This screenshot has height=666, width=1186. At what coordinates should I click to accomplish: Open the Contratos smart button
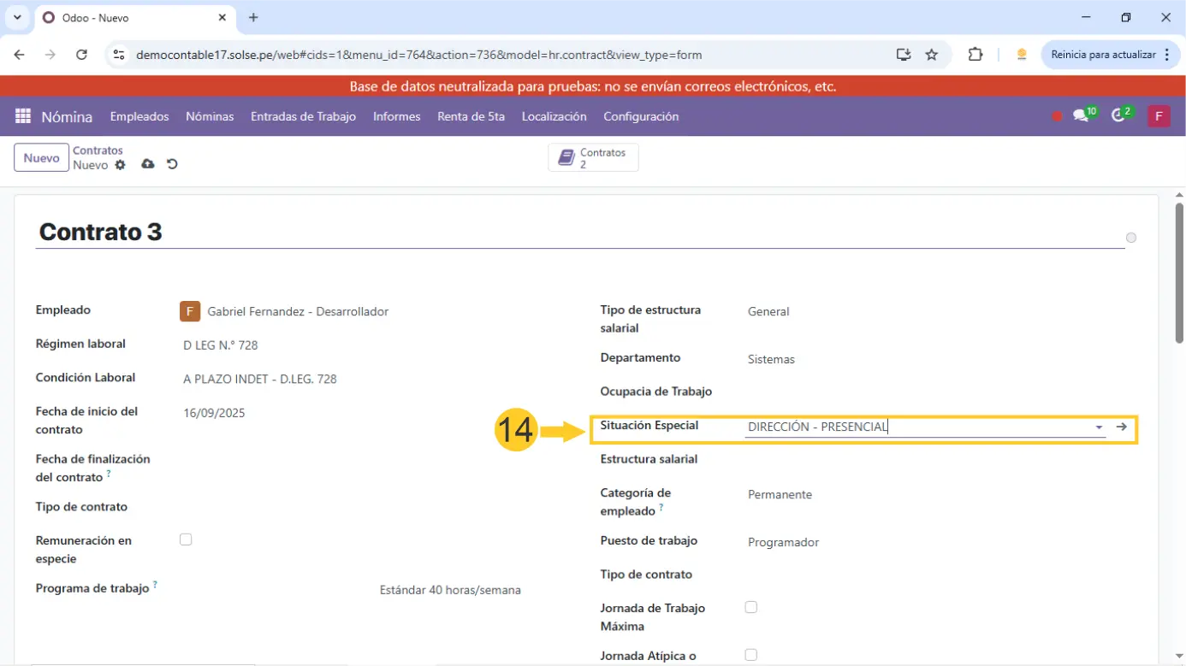click(593, 158)
